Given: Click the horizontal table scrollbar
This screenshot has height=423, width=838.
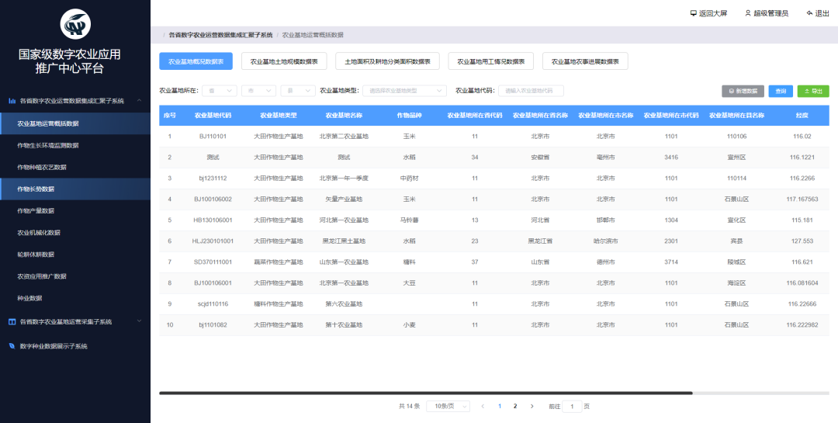Looking at the screenshot, I should [425, 393].
